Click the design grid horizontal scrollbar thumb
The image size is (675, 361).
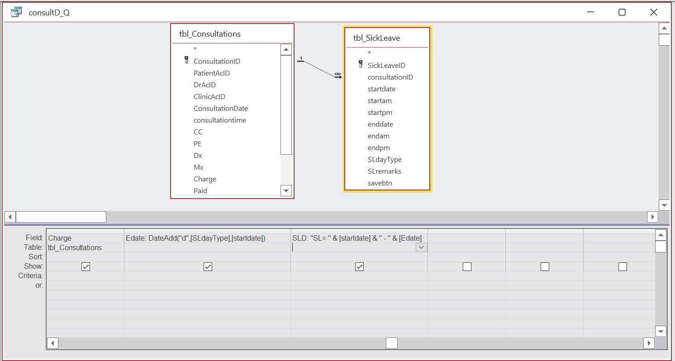click(x=392, y=343)
